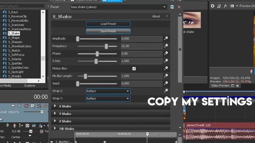Open video track motion icon
The width and height of the screenshot is (255, 143).
tap(33, 106)
